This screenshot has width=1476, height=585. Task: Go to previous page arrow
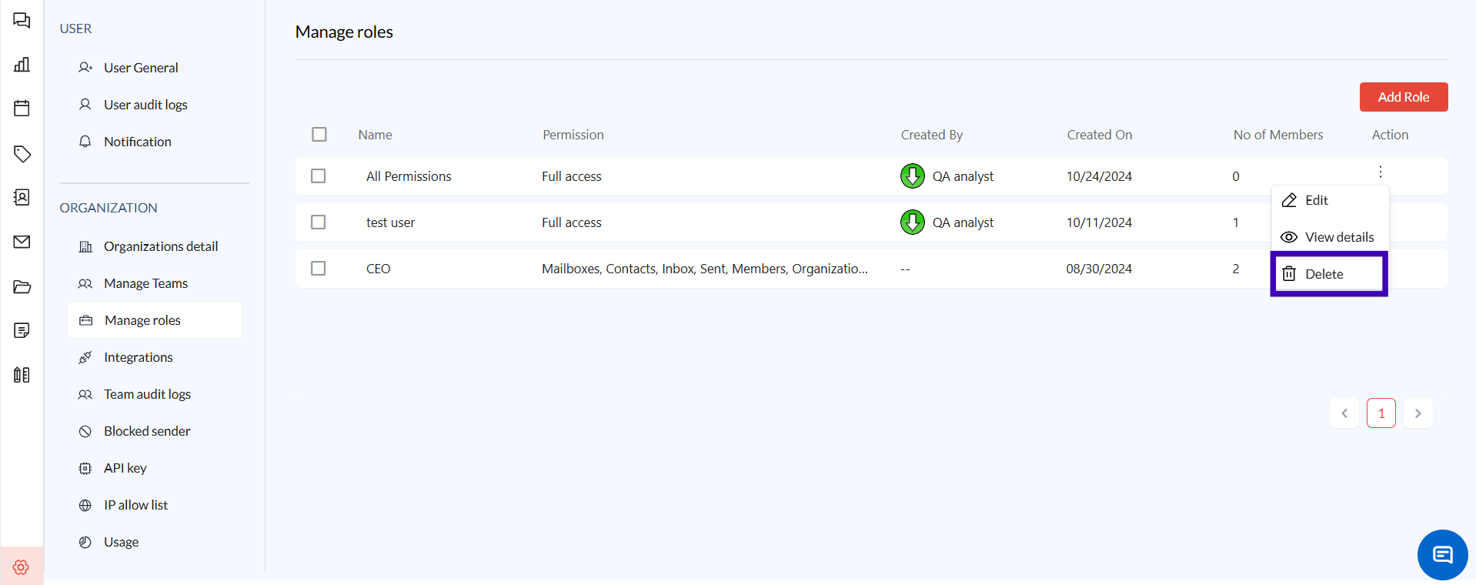(1344, 413)
